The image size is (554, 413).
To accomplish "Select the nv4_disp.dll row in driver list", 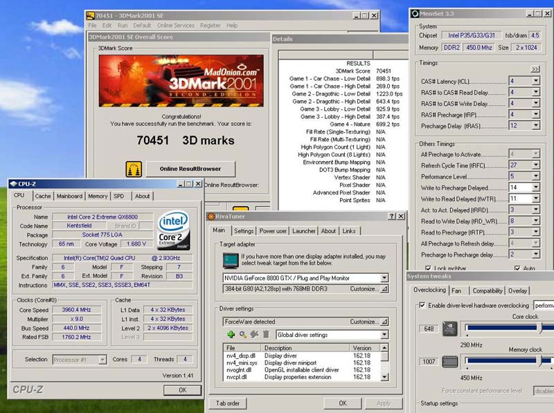I will coord(302,356).
